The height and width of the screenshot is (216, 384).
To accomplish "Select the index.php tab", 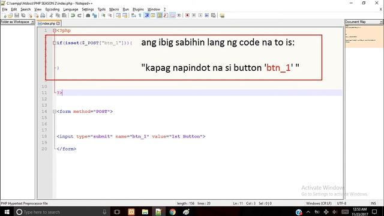I will (x=49, y=23).
